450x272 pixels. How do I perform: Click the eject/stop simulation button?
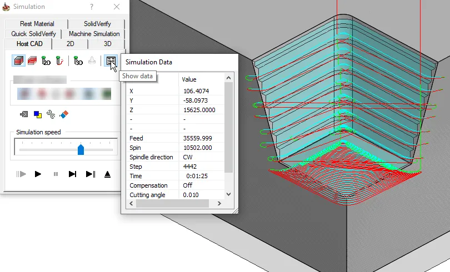[107, 174]
